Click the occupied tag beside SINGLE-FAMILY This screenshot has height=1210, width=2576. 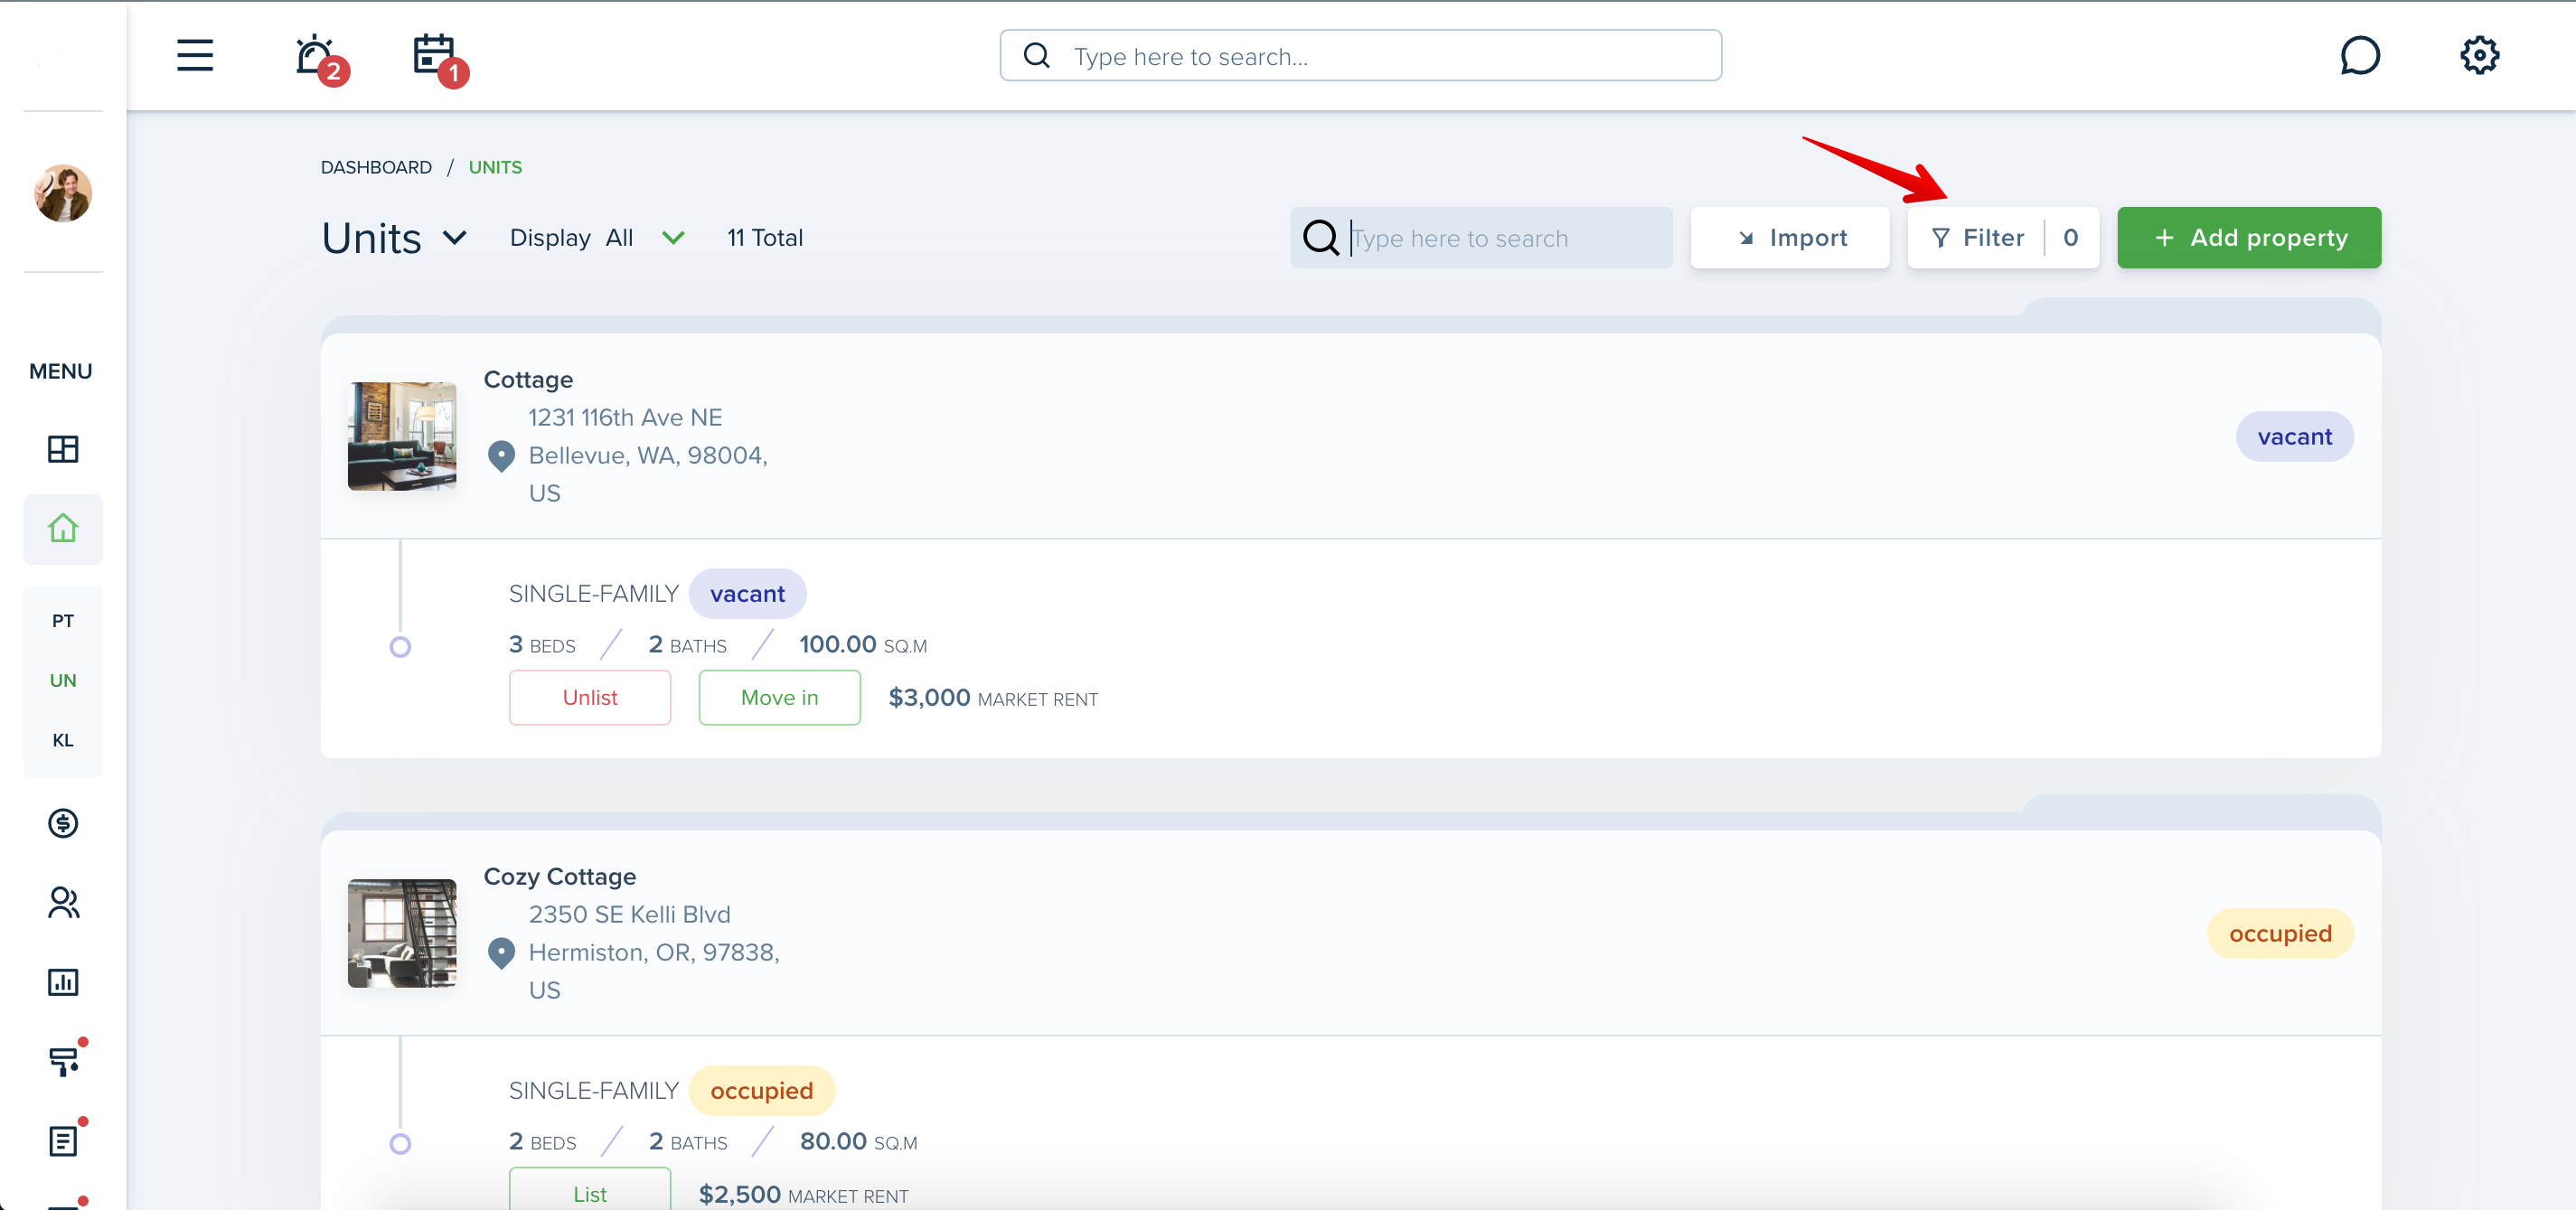762,1091
